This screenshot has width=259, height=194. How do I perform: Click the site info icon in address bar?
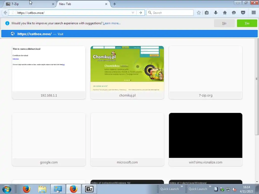13,13
